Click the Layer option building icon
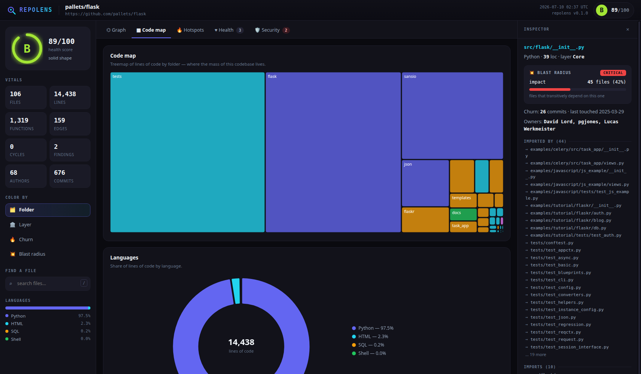 coord(13,225)
